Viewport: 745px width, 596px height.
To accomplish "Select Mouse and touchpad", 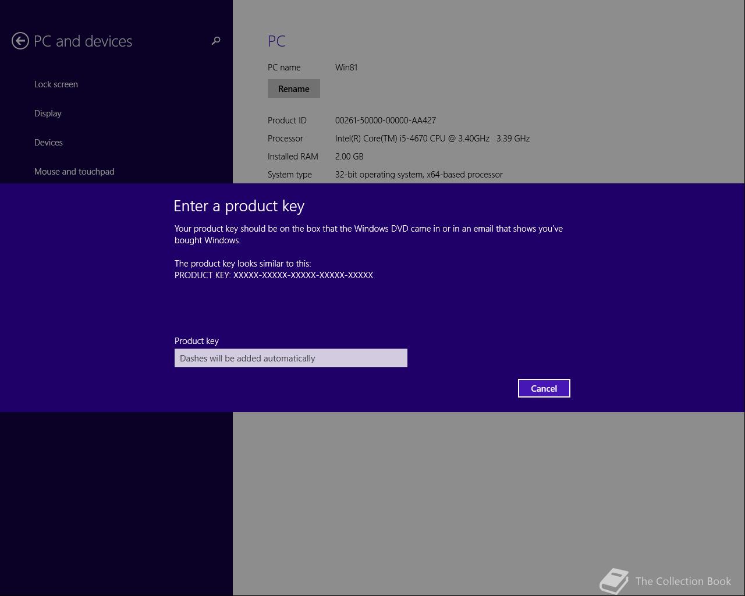I will [74, 172].
